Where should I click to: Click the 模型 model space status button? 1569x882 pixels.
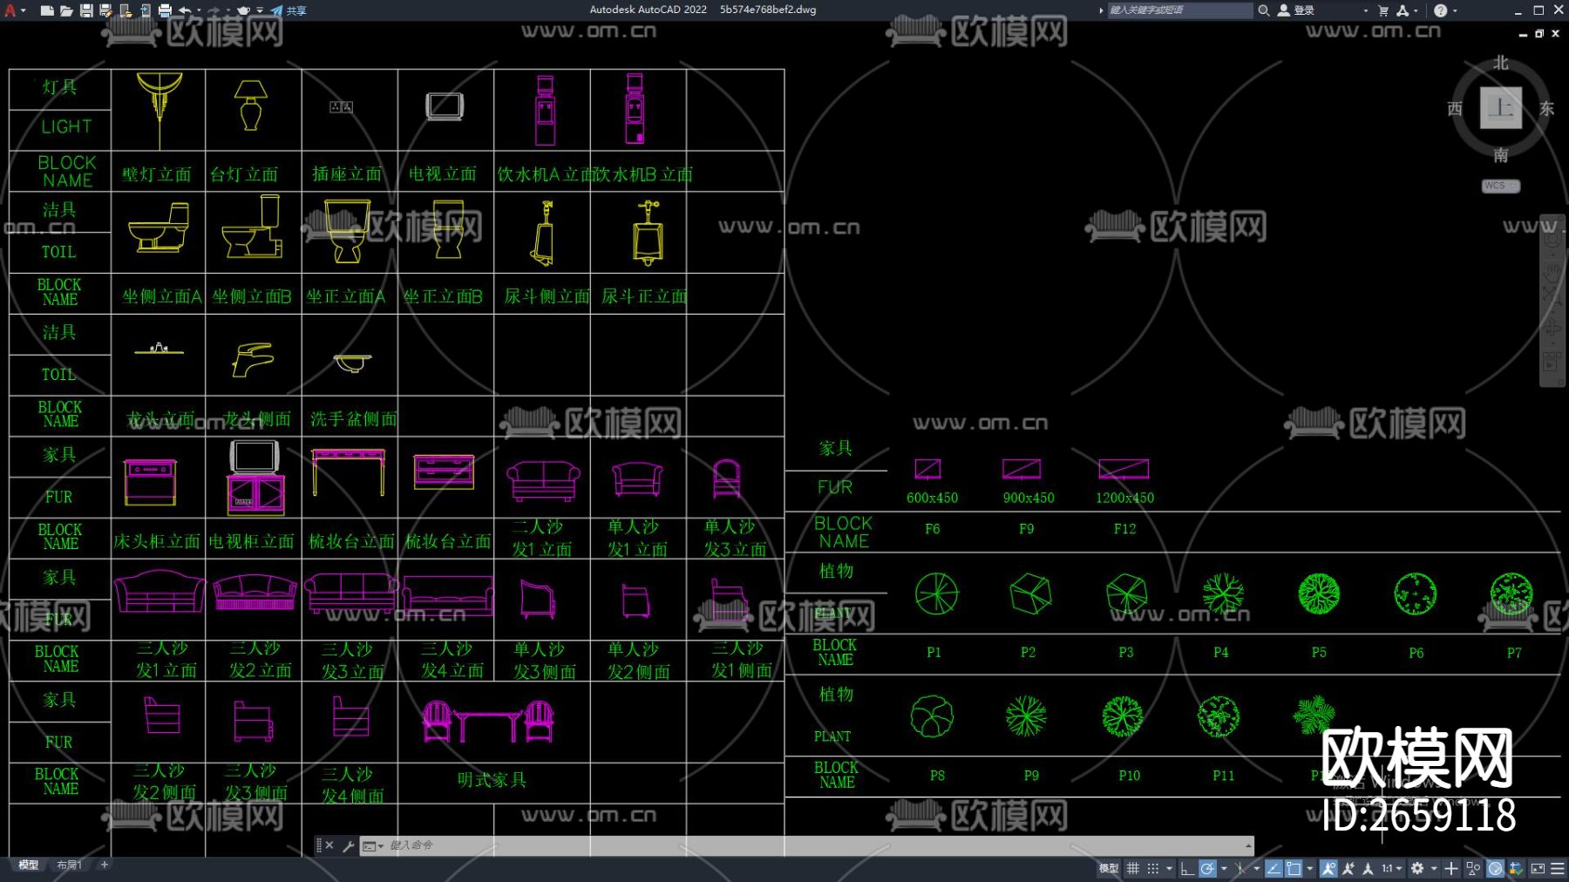(1109, 868)
